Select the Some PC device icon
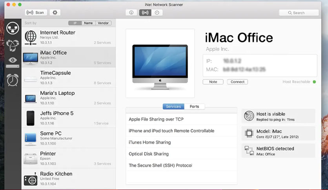This screenshot has height=190, width=328. pos(30,139)
